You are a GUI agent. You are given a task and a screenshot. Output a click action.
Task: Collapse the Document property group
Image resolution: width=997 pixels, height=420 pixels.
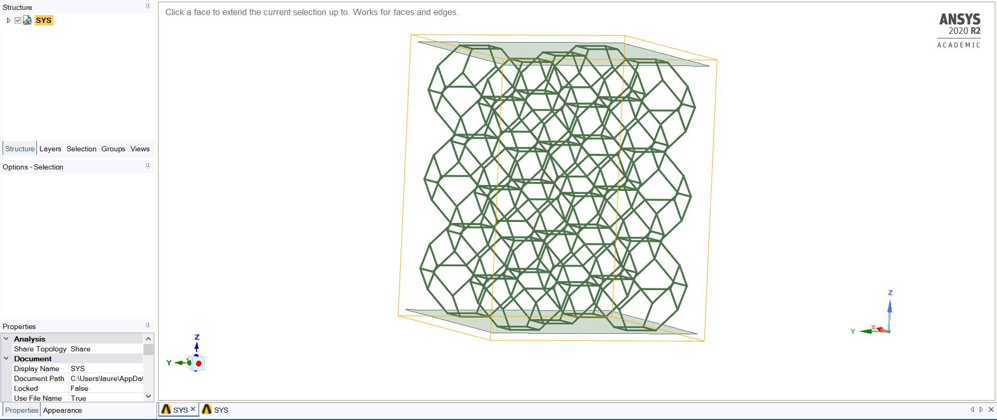tap(6, 359)
